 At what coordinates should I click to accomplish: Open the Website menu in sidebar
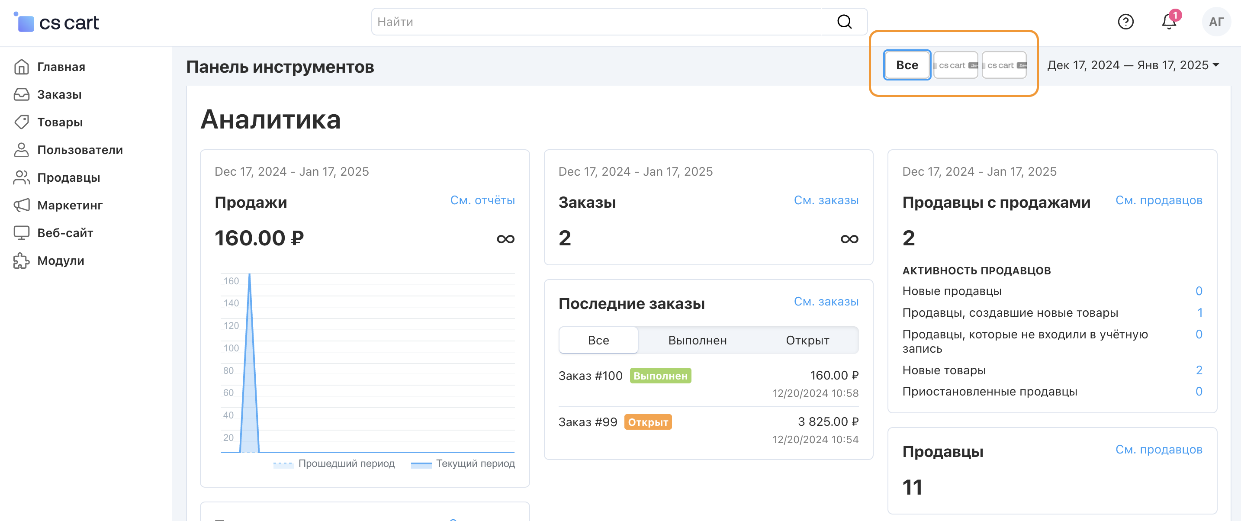pyautogui.click(x=65, y=233)
